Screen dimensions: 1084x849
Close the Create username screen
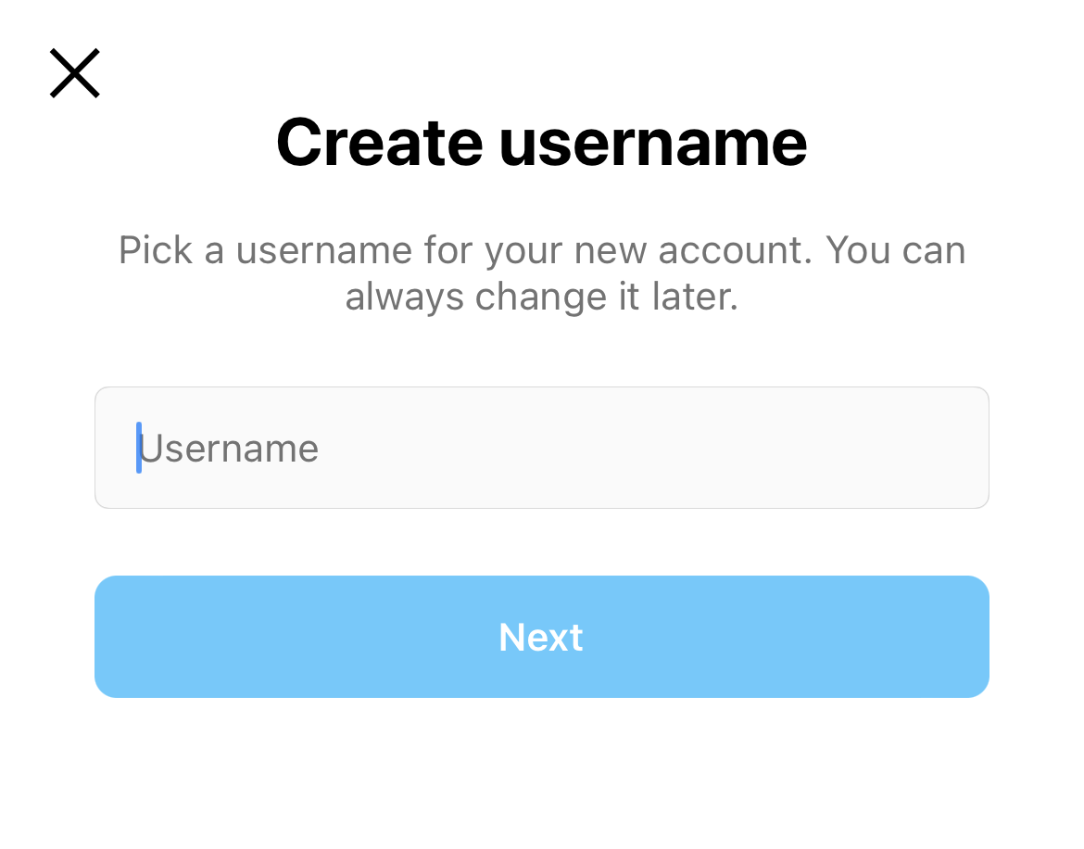[x=75, y=74]
